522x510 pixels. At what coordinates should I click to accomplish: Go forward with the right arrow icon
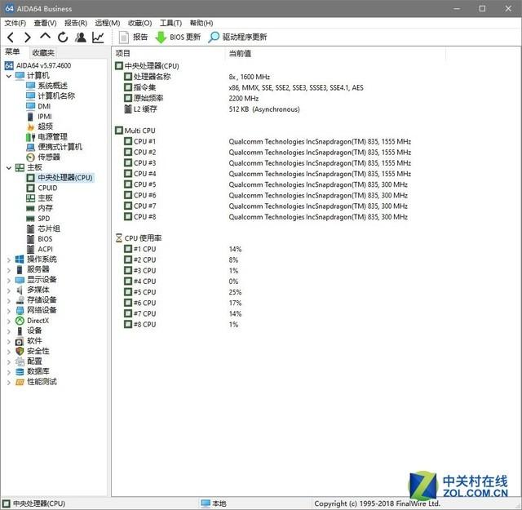[x=28, y=38]
